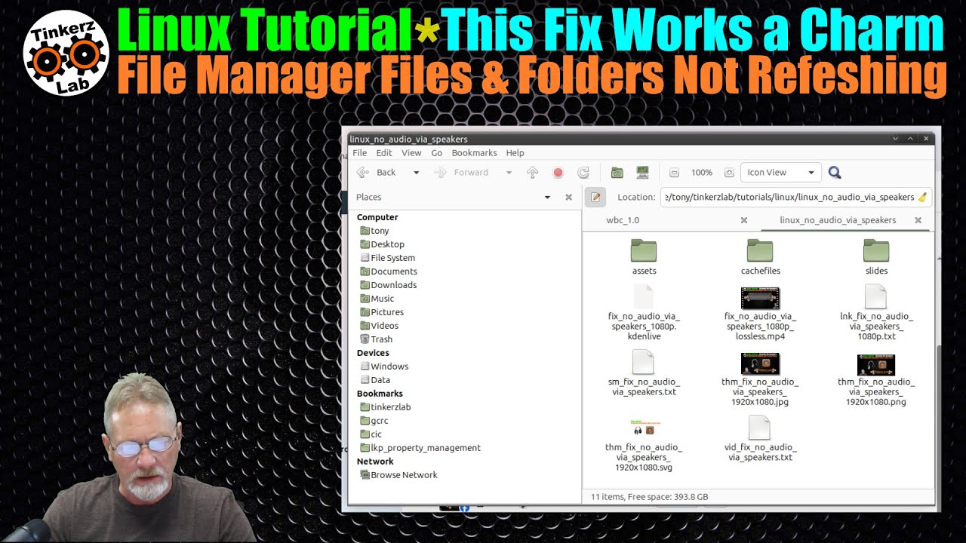Select sm_fix_no_audio_via_speakers.txt file
The height and width of the screenshot is (543, 966).
[644, 374]
